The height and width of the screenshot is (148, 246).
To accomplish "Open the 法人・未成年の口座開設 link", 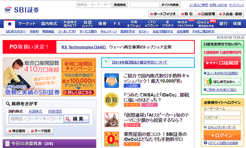I will pyautogui.click(x=222, y=73).
